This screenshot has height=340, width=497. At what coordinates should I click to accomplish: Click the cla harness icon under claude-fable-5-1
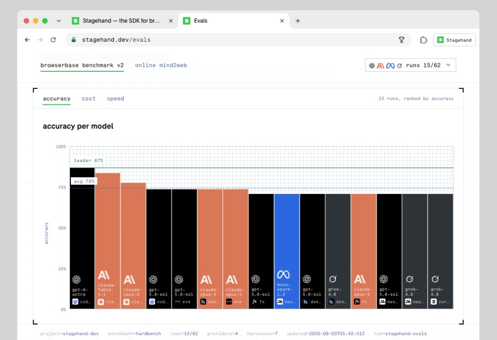tap(101, 302)
